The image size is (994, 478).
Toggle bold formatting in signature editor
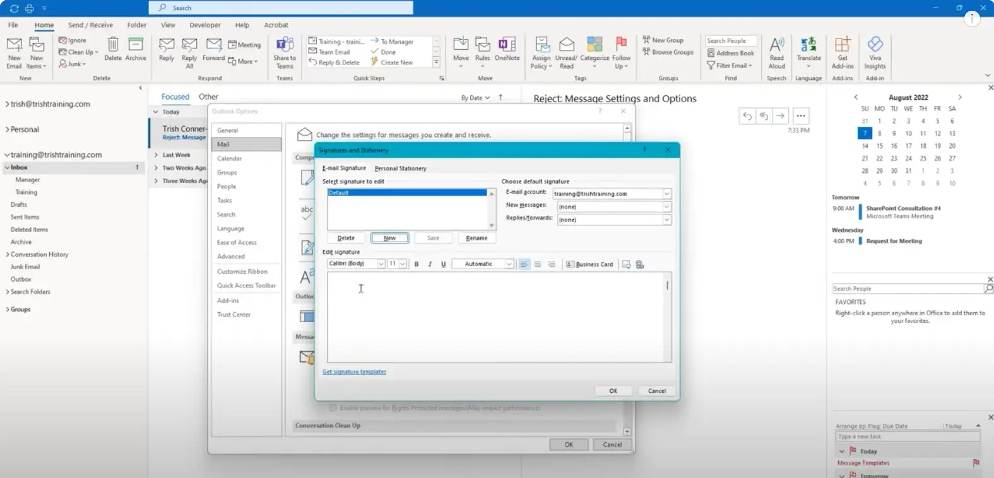(x=417, y=264)
